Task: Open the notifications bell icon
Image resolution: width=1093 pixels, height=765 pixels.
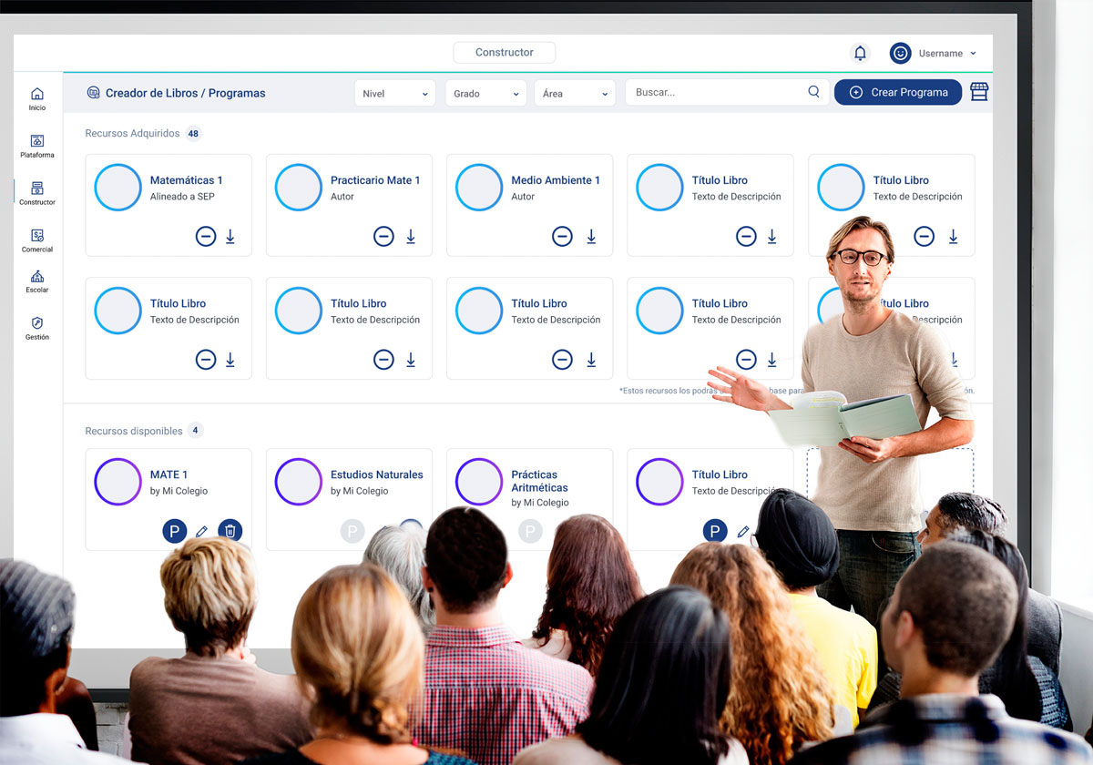Action: point(860,53)
